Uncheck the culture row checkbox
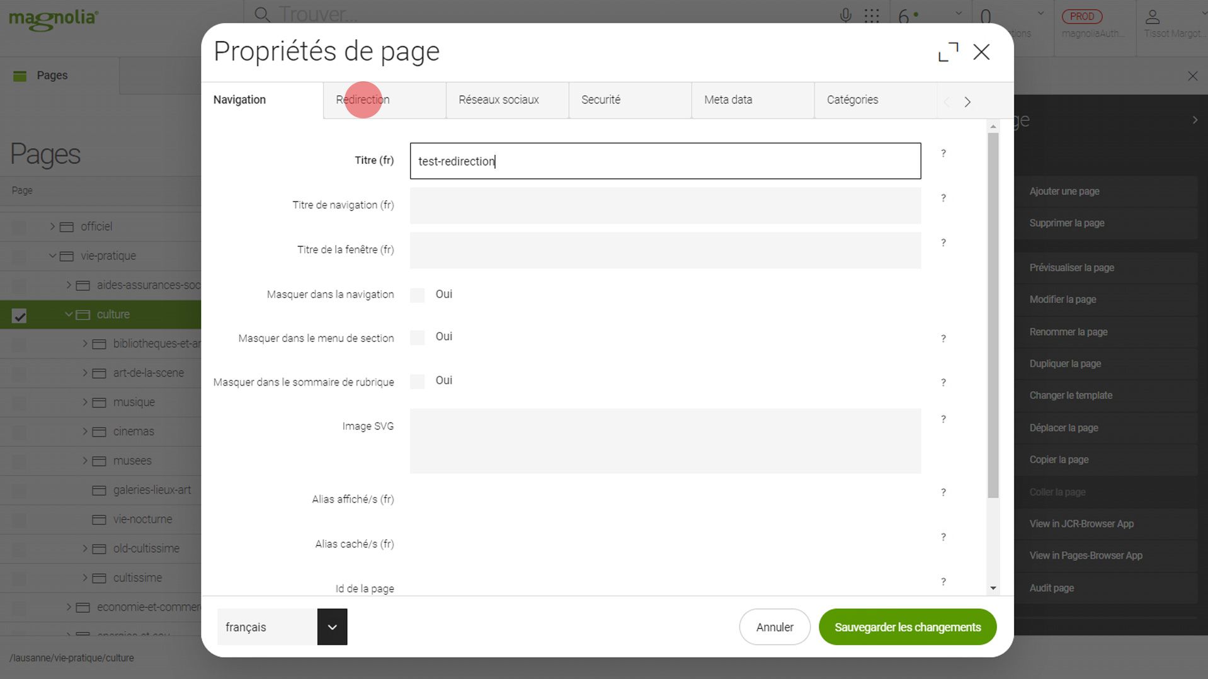Image resolution: width=1208 pixels, height=679 pixels. pyautogui.click(x=20, y=316)
